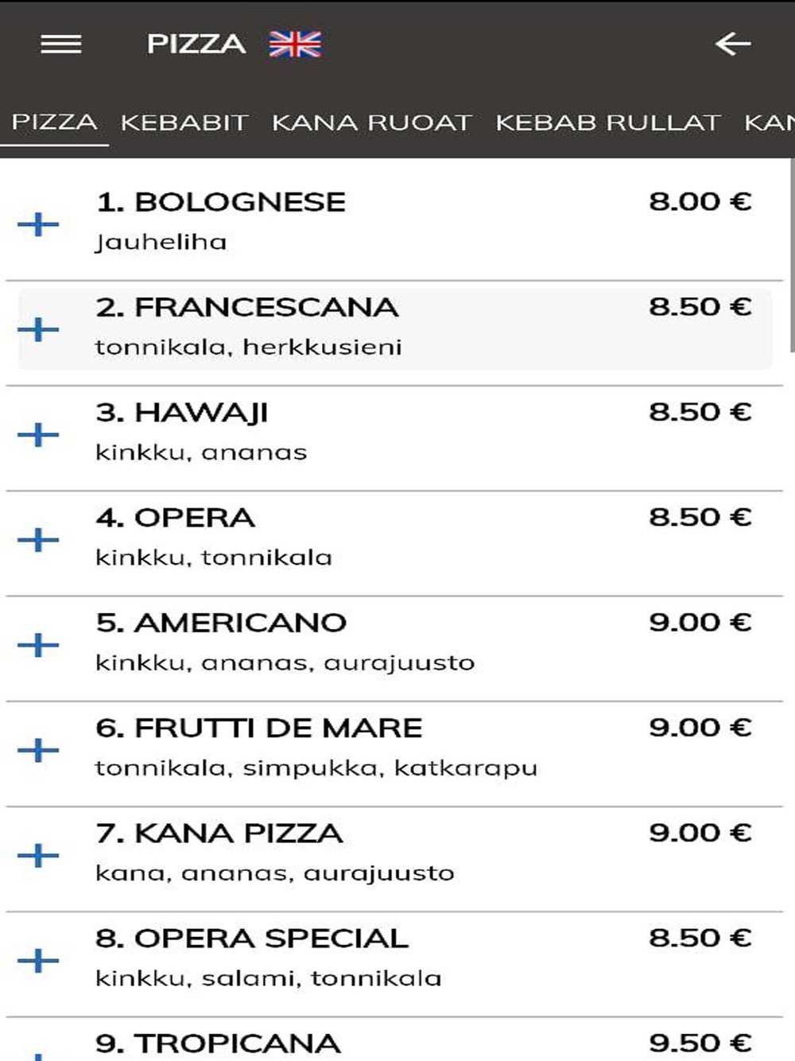
Task: Click the 8.00 € Bolognese price
Action: [700, 201]
